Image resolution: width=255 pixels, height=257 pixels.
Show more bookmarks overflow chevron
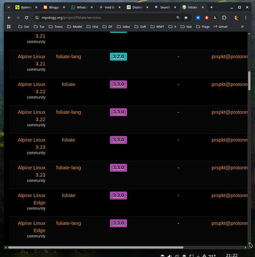(x=242, y=27)
